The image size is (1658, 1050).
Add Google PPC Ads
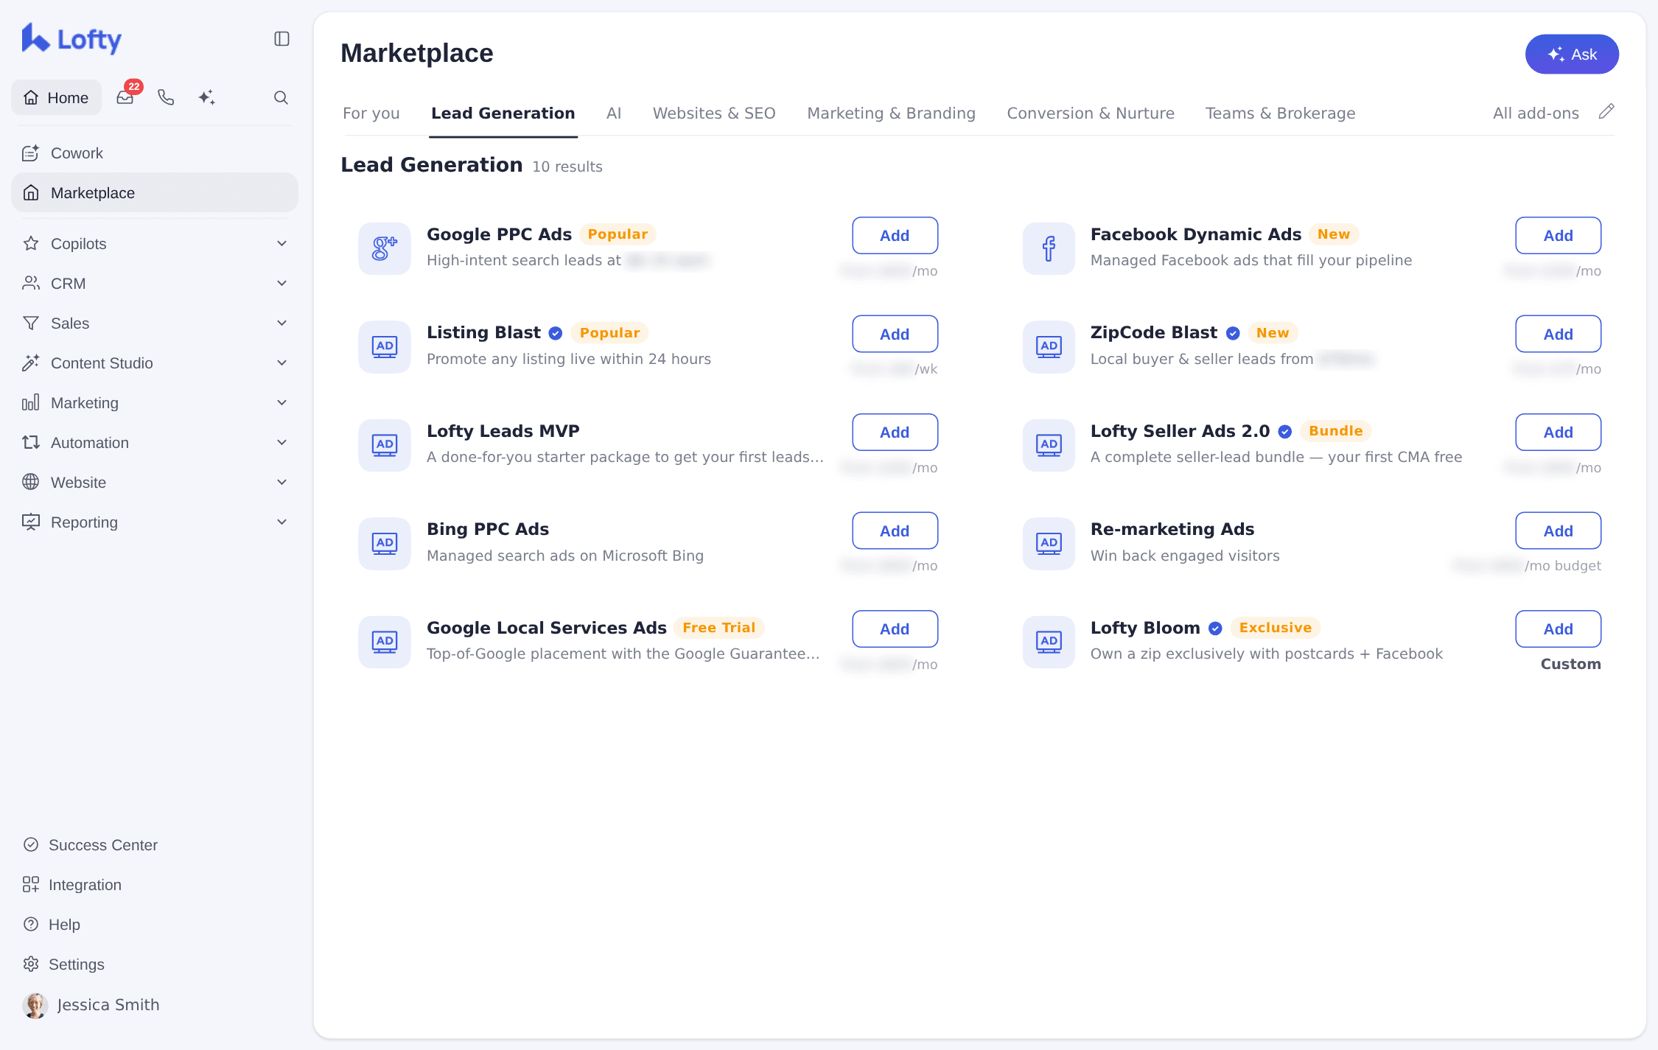(x=895, y=236)
